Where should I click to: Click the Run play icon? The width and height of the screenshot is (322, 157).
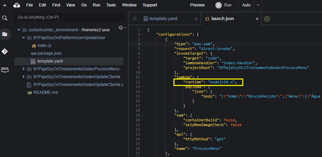pos(218,5)
